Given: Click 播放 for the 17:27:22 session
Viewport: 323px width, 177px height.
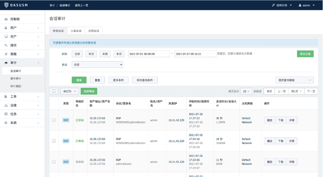Looking at the screenshot, I should pyautogui.click(x=270, y=120).
